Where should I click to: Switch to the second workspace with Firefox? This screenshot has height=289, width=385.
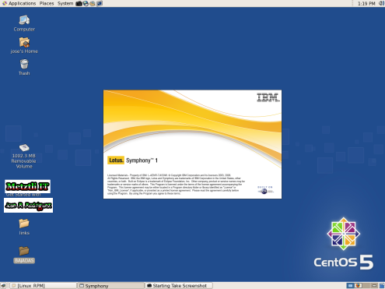(359, 286)
